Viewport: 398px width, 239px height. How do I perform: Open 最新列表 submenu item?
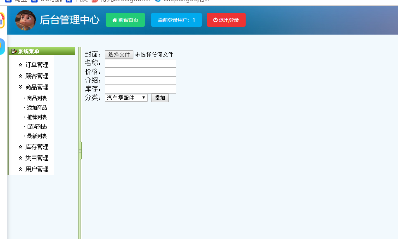[37, 136]
